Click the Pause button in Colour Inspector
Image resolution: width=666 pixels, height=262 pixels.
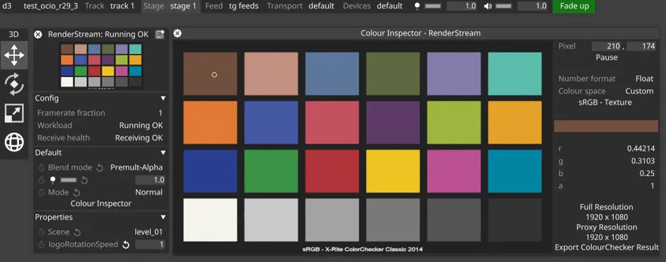pyautogui.click(x=606, y=57)
